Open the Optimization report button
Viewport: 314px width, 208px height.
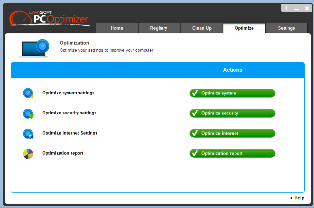233,154
